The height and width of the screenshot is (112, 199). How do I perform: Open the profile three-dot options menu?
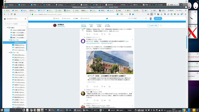pyautogui.click(x=161, y=26)
